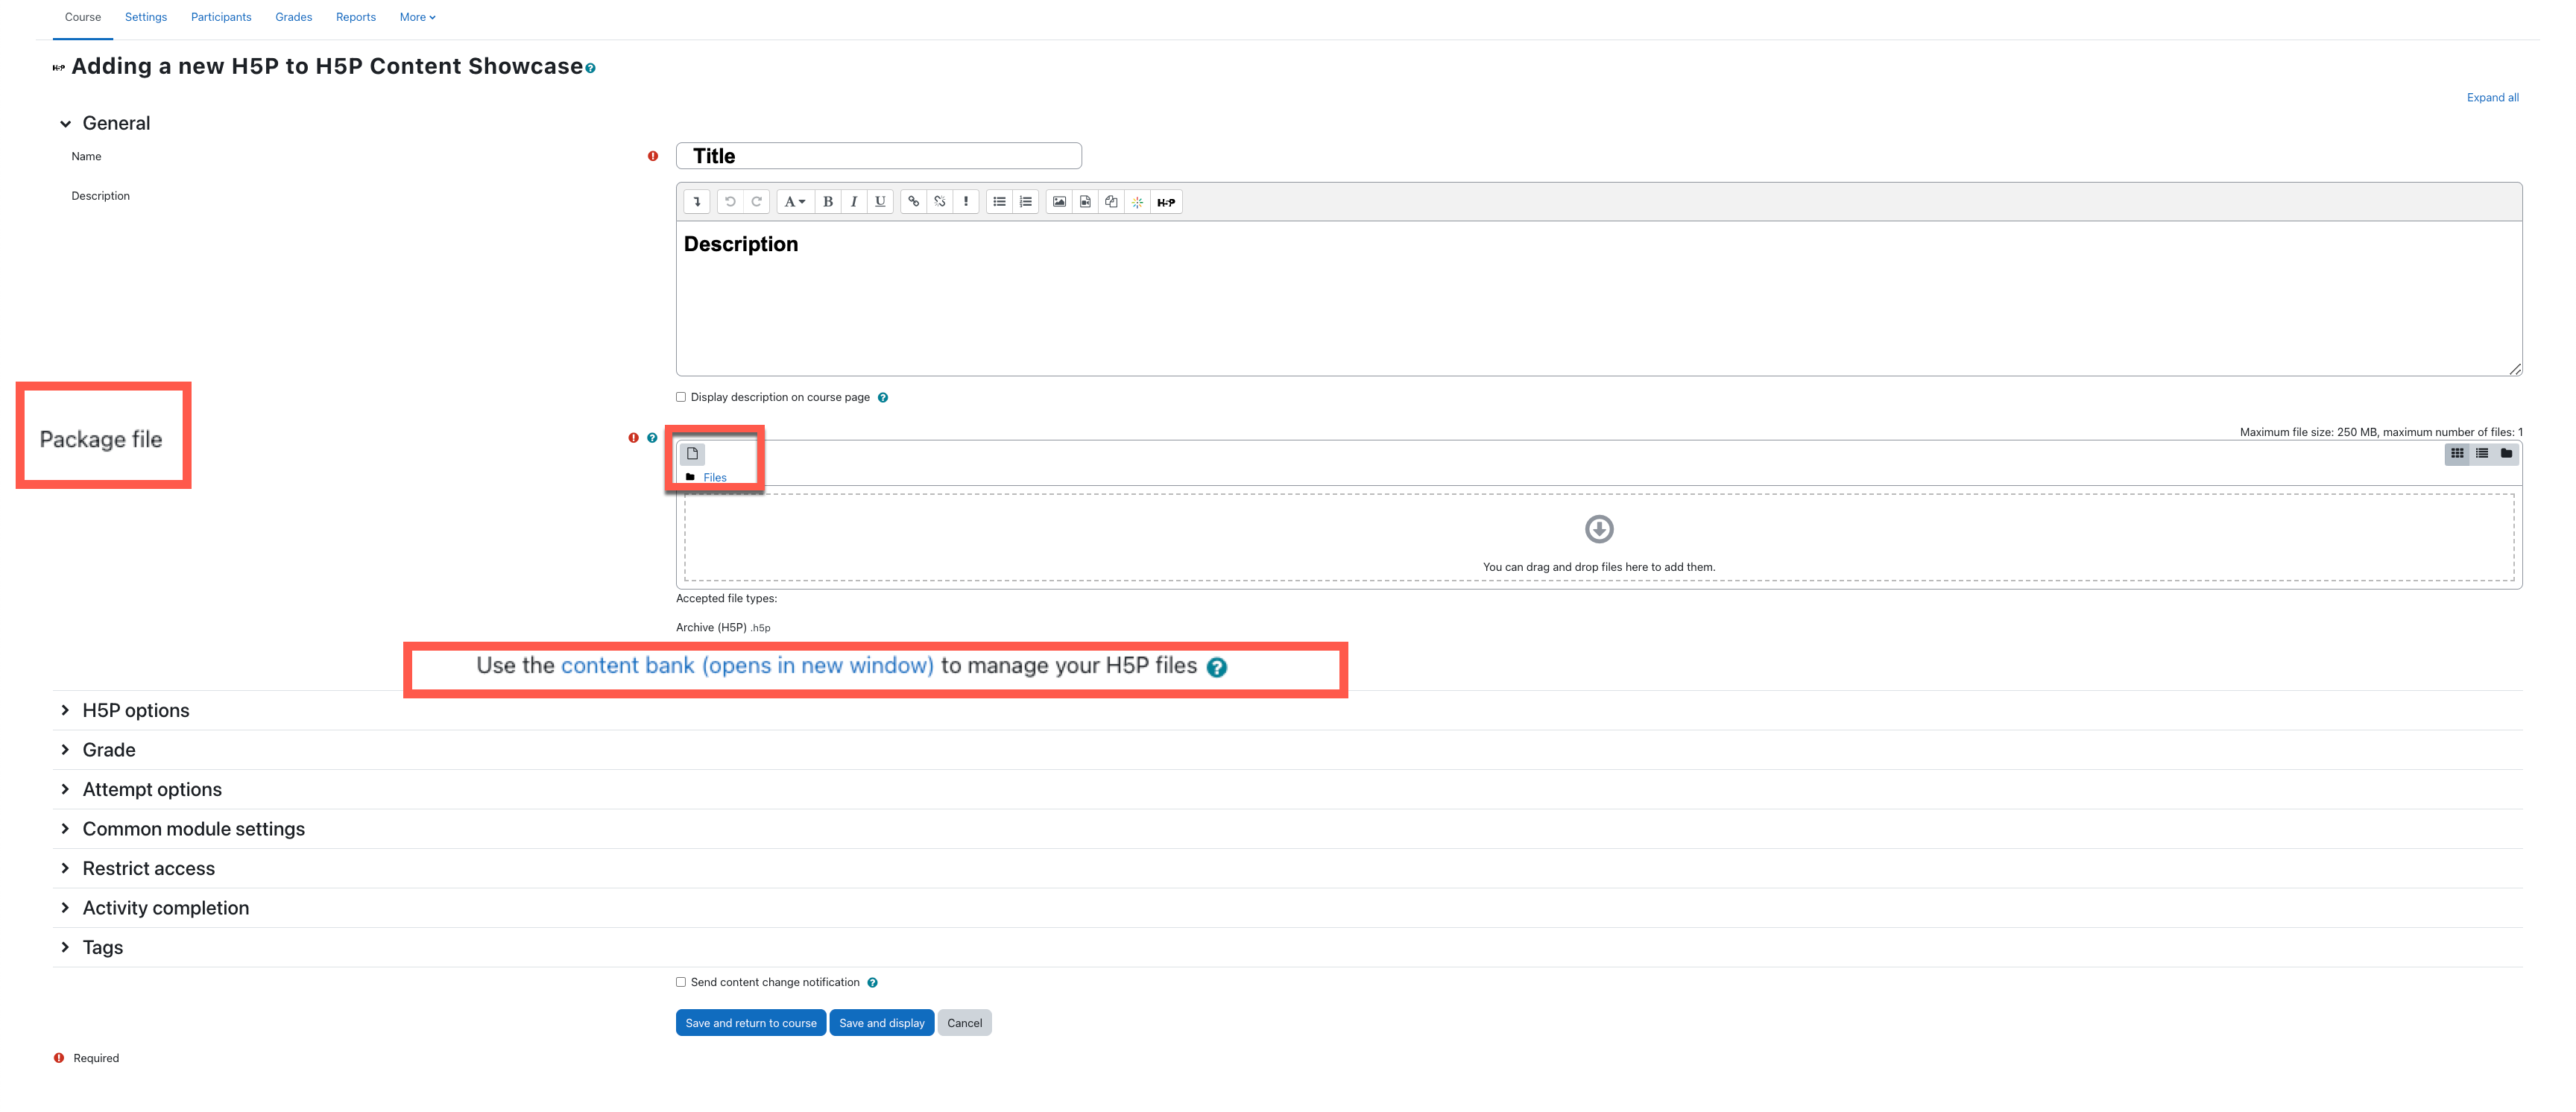Click the H5P editor toolbar icon
2576x1112 pixels.
tap(1166, 202)
